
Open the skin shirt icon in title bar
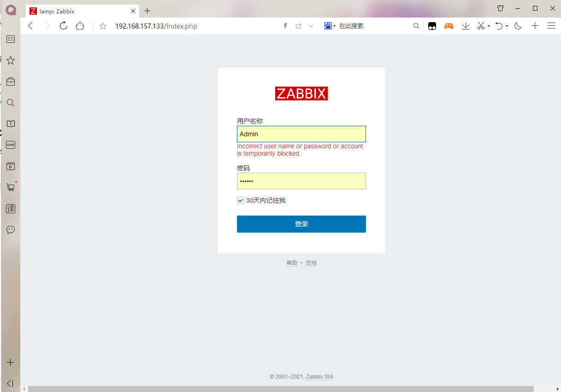pyautogui.click(x=501, y=8)
